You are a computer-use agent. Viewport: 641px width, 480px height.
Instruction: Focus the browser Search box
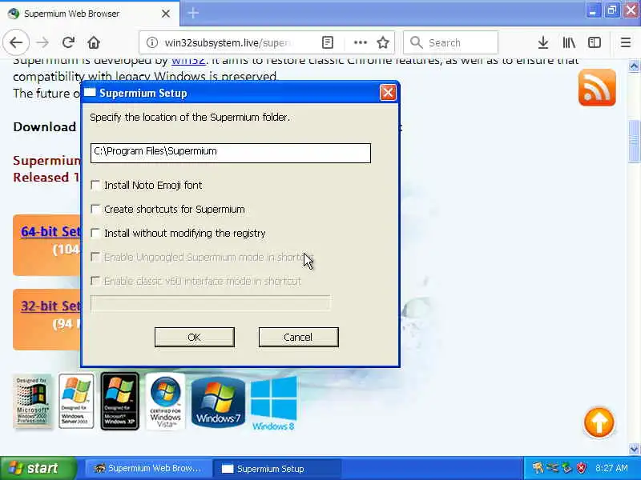click(x=450, y=42)
